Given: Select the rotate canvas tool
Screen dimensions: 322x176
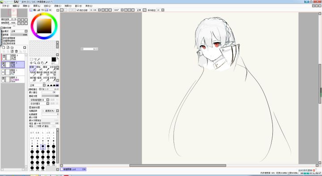Looking at the screenshot, I should (38, 63).
